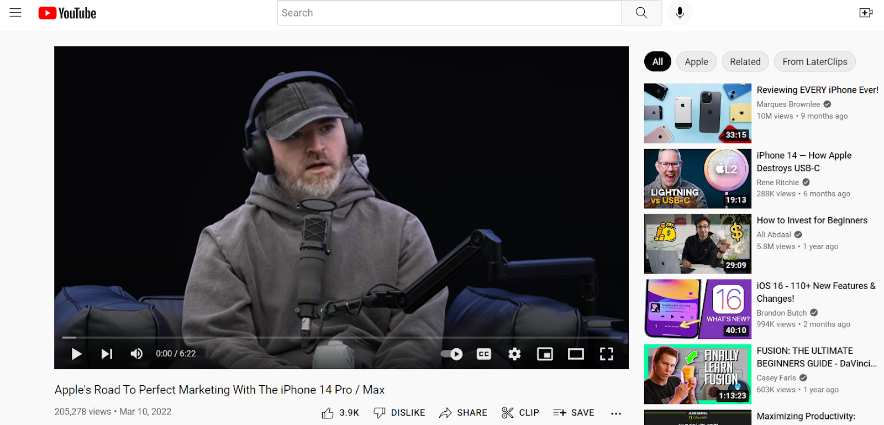Save video to a playlist
Image resolution: width=884 pixels, height=425 pixels.
pyautogui.click(x=573, y=413)
